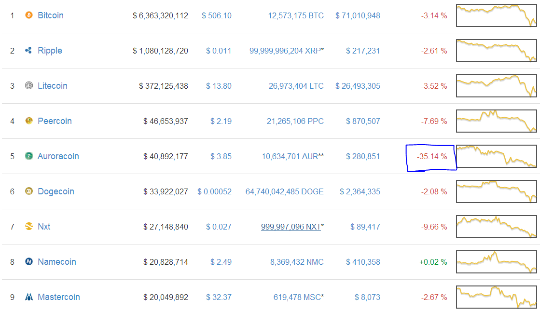Click the Bitcoin coin icon
This screenshot has width=540, height=312.
click(29, 15)
